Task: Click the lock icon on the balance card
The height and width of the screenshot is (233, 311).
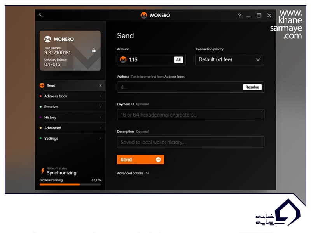Action: (94, 50)
